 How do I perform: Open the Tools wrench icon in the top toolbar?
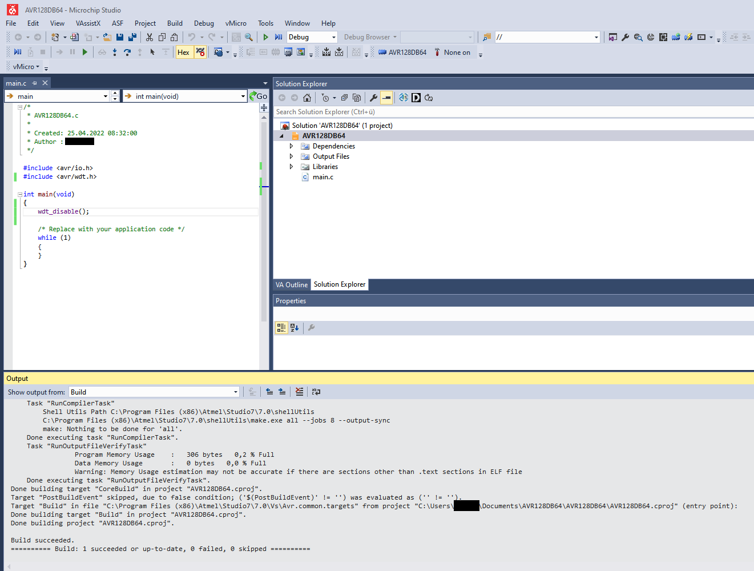(x=626, y=37)
